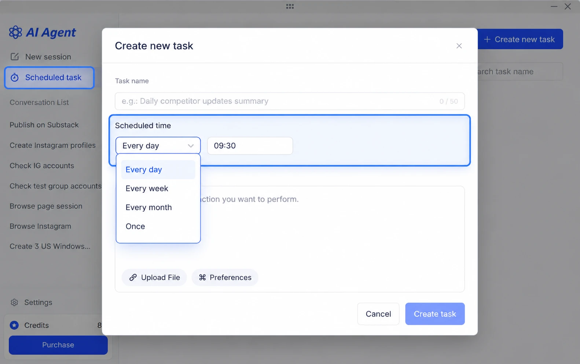Click the search task name field
Image resolution: width=580 pixels, height=364 pixels.
520,72
